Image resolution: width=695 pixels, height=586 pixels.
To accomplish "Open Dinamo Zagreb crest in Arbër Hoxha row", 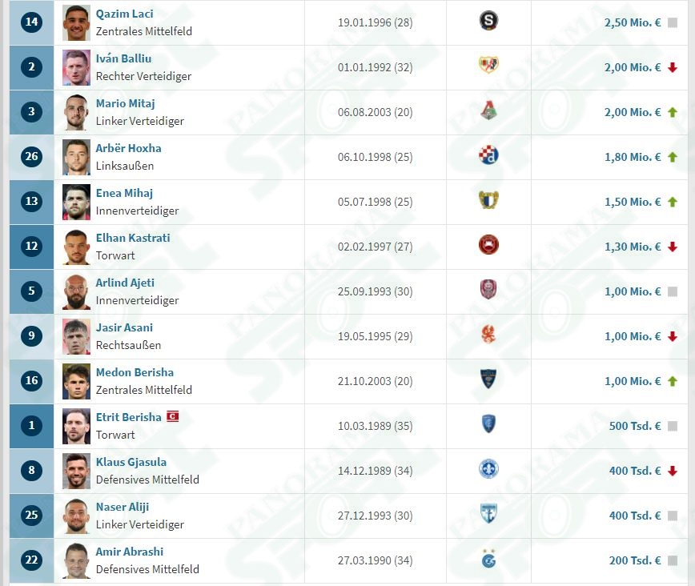I will 488,155.
